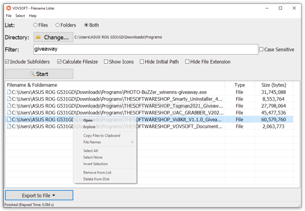Click file icon of VOVSOFT_Document row
305x211 pixels.
[9, 126]
